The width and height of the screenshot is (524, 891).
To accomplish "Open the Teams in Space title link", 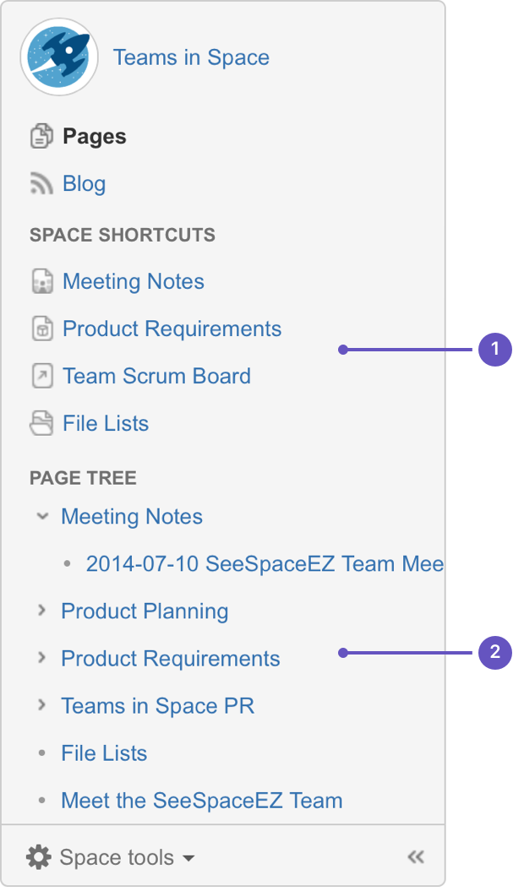I will tap(191, 57).
